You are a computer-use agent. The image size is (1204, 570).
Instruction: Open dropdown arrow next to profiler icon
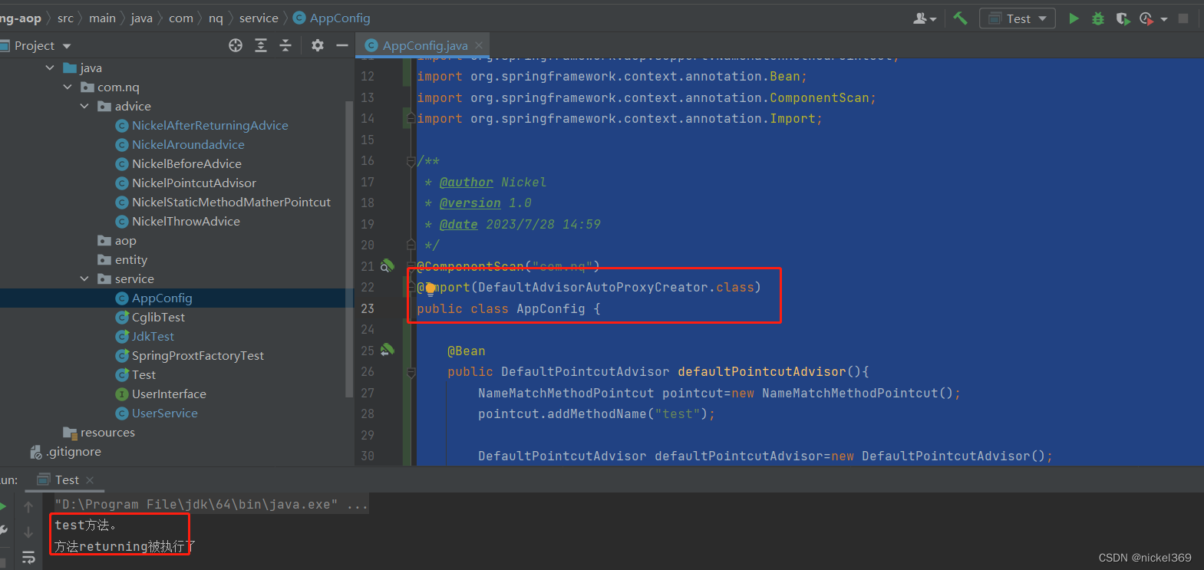1164,19
